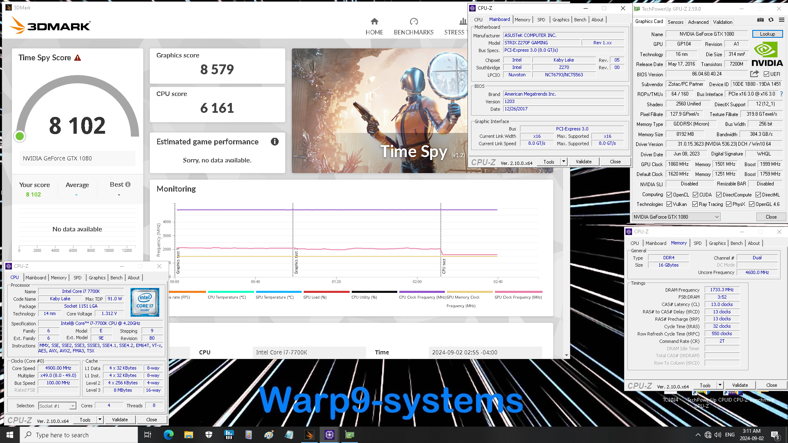The image size is (788, 443).
Task: Click the NVIDIA logo in GPU-Z
Action: (x=767, y=54)
